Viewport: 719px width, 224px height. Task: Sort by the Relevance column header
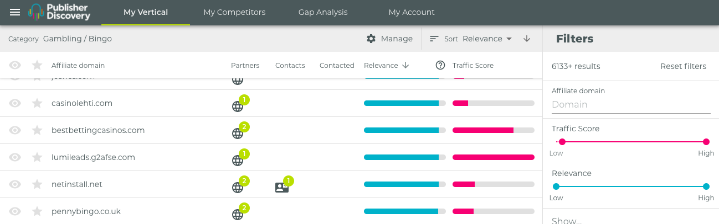click(x=381, y=65)
